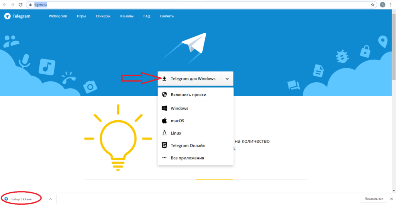Click the HTML5 icon next to Telegram Онлайн
Screen dimensions: 396x205
click(x=164, y=145)
